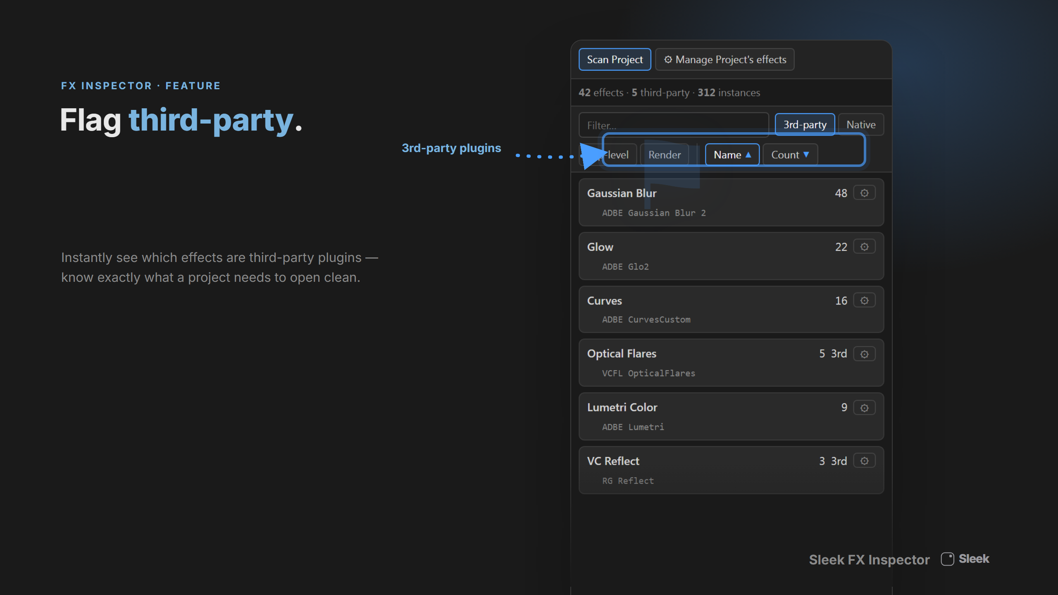Click the 3rd badge on VC Reflect

[839, 461]
